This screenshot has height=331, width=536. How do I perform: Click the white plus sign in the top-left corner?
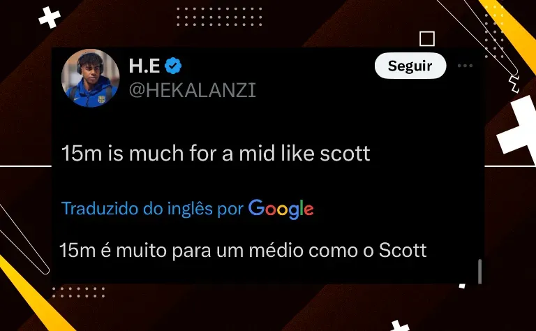pos(50,17)
